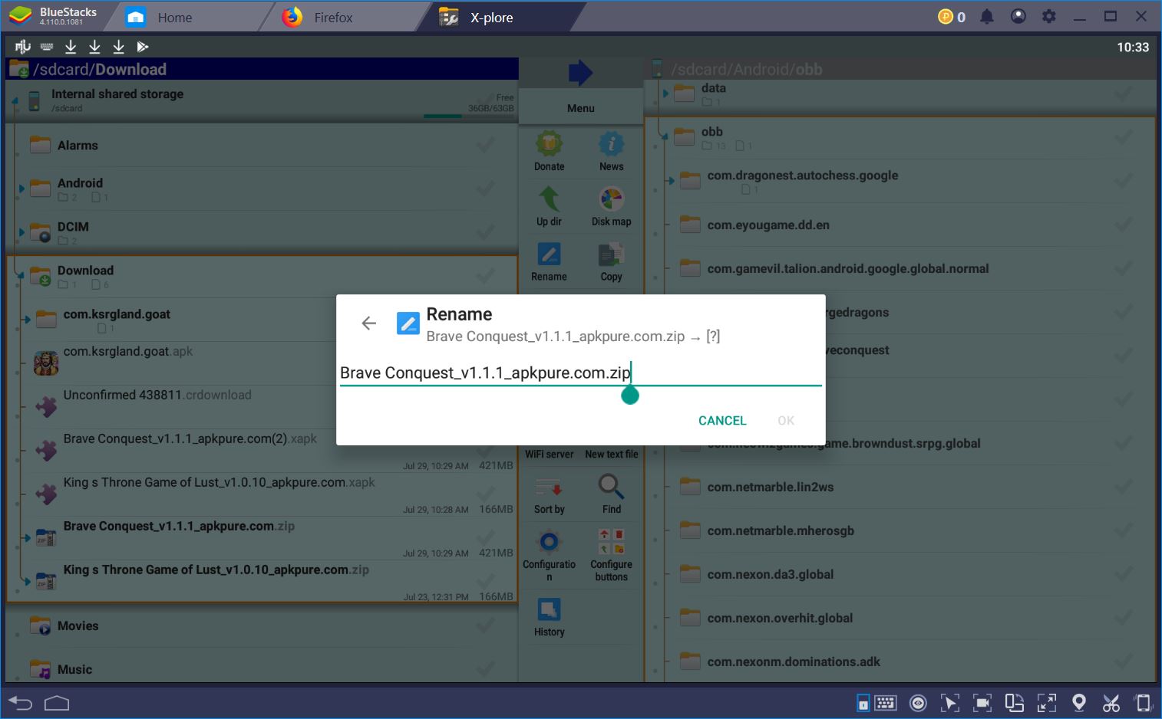Click CANCEL in Rename dialog
Image resolution: width=1162 pixels, height=719 pixels.
[x=721, y=421]
